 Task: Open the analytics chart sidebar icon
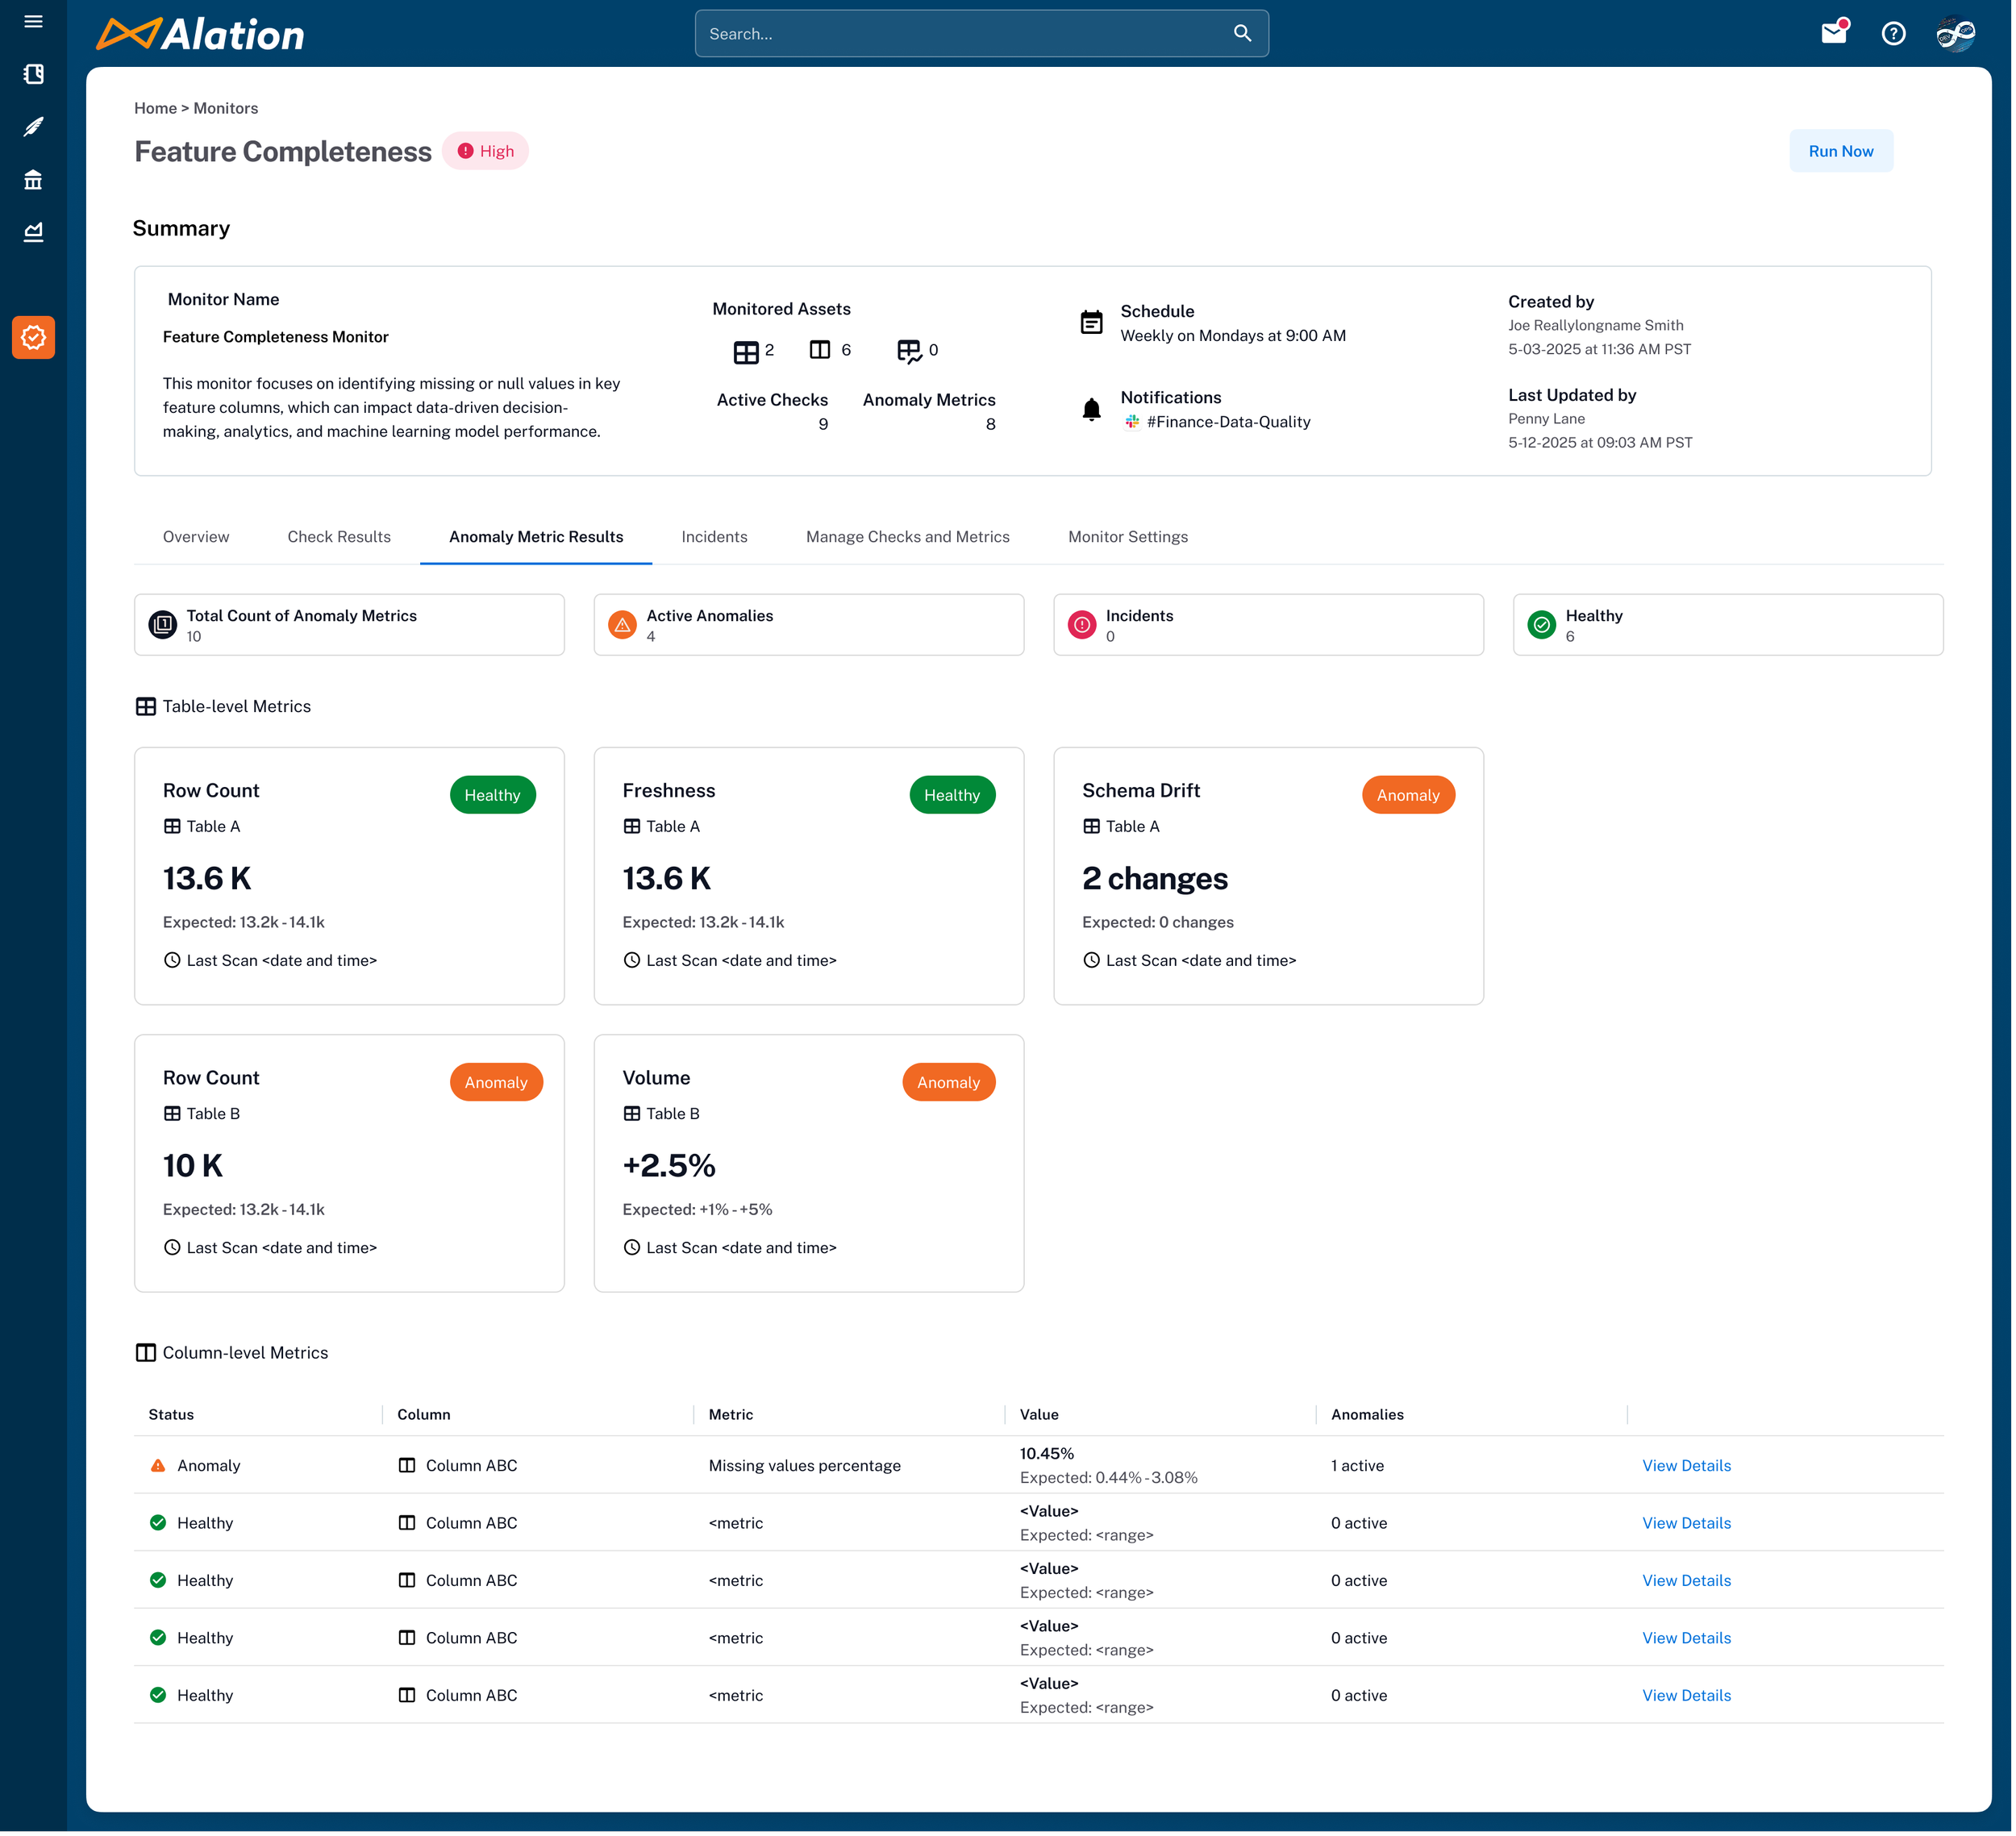click(33, 232)
